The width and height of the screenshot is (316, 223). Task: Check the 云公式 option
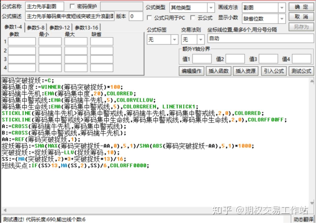click(193, 18)
